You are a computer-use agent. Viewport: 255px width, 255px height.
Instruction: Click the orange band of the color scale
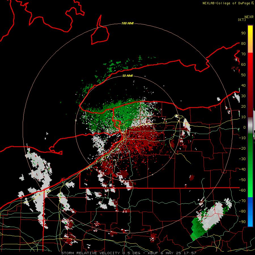250,48
